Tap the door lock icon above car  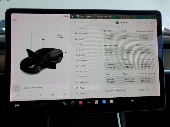42,39
